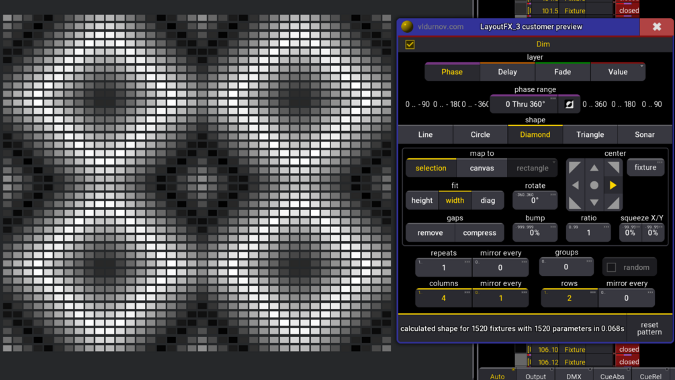Apply the 0 .. -90 phase preset
The image size is (675, 380).
417,104
